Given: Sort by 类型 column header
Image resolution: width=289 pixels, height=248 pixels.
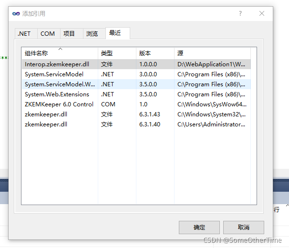Looking at the screenshot, I should (117, 53).
